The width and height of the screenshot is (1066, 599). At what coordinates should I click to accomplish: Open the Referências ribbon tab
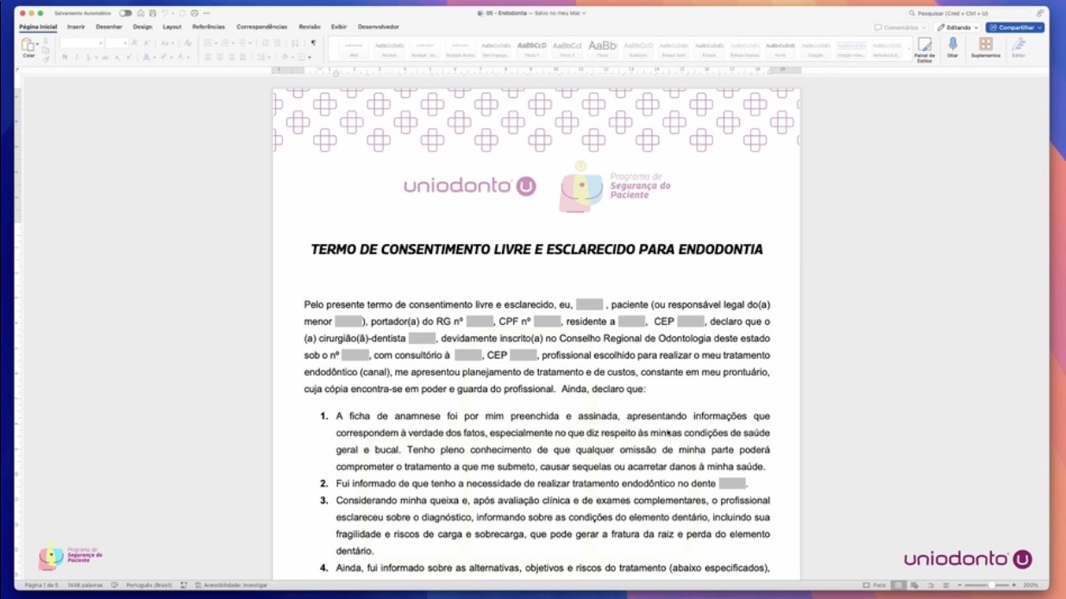[208, 27]
